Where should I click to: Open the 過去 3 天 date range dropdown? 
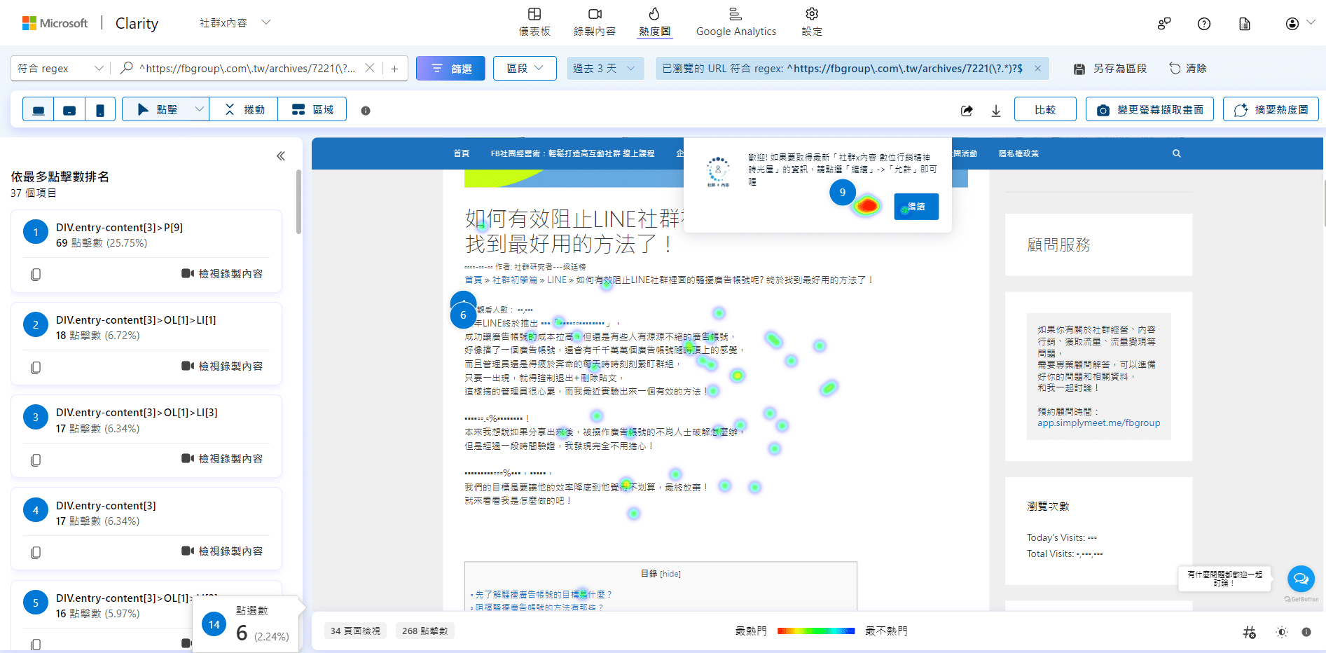pos(605,68)
